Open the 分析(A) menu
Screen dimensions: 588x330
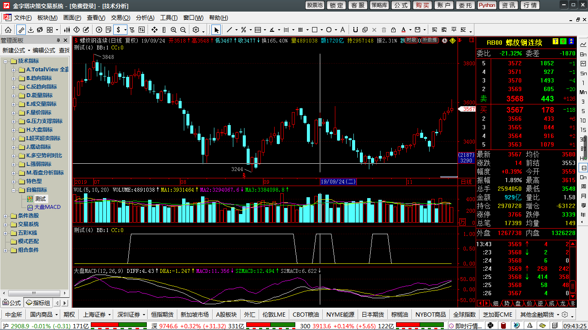tap(145, 18)
